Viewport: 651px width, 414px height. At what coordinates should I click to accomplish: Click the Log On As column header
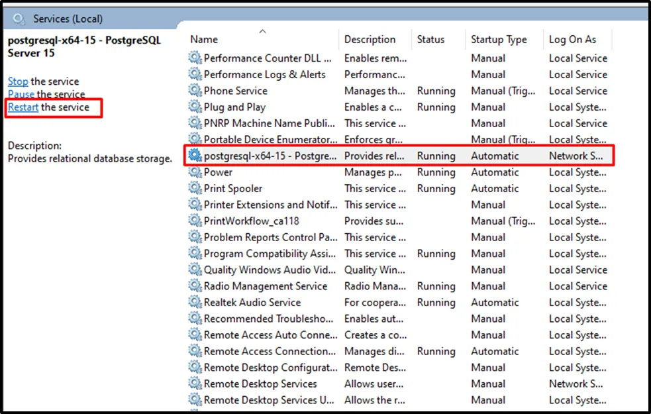pos(572,40)
